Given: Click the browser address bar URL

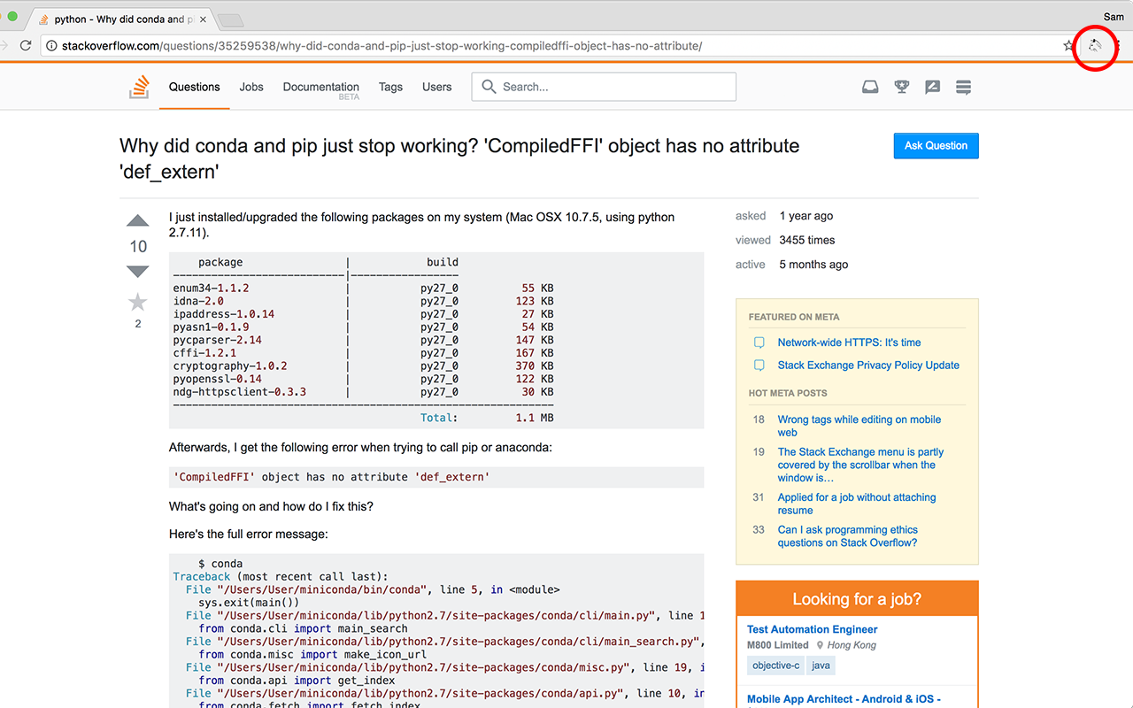Looking at the screenshot, I should tap(382, 46).
